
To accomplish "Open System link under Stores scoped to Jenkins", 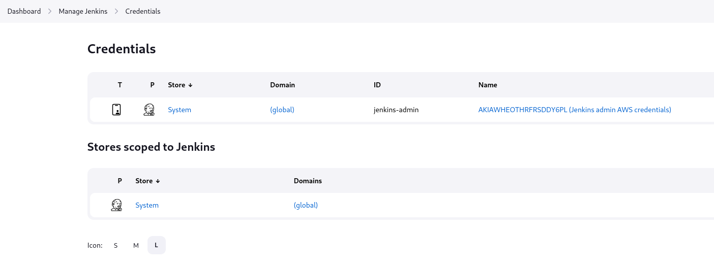I will coord(147,205).
